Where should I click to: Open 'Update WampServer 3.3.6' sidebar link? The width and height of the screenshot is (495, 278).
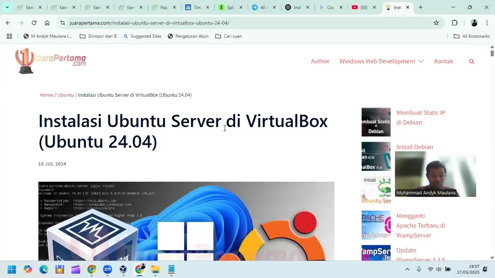coord(421,255)
